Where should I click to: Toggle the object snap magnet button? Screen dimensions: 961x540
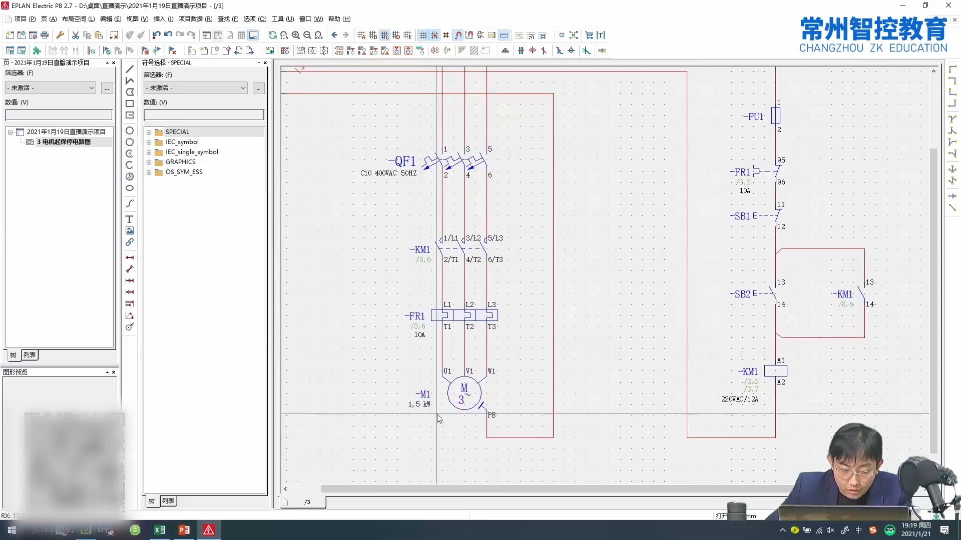click(x=458, y=35)
